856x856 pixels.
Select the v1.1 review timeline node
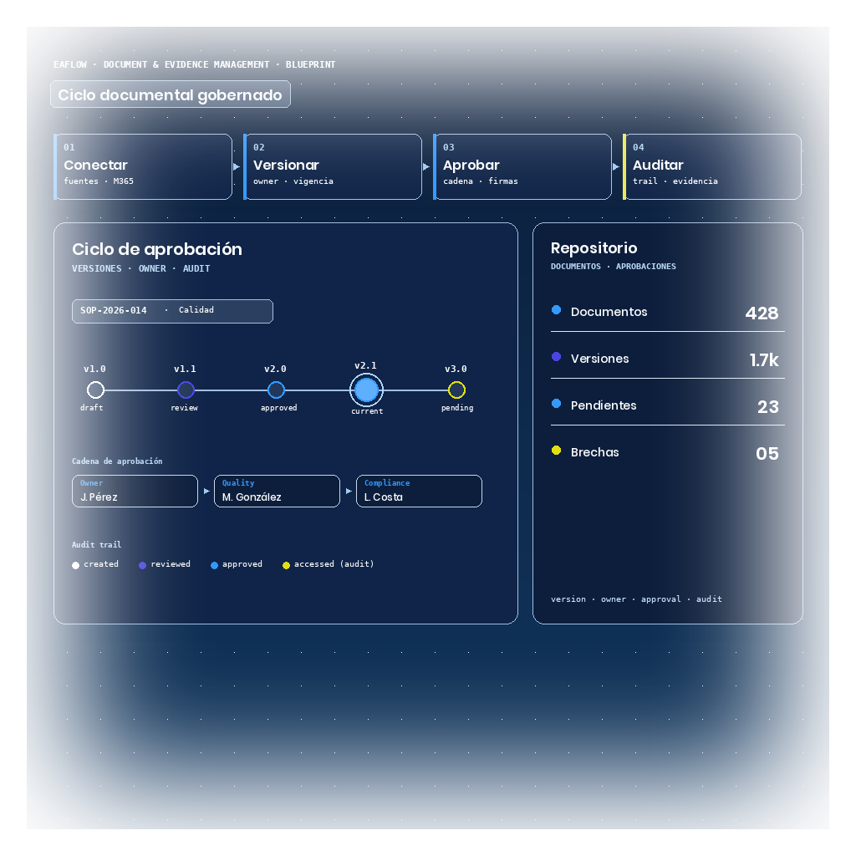pyautogui.click(x=186, y=390)
